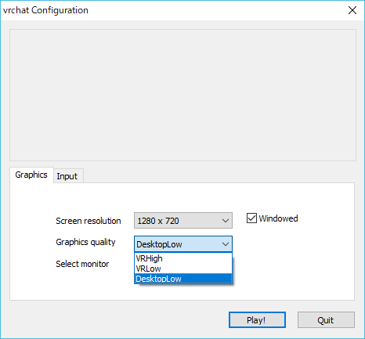Open the Screen resolution 1280 x 720 dropdown
The height and width of the screenshot is (339, 365).
coord(183,221)
